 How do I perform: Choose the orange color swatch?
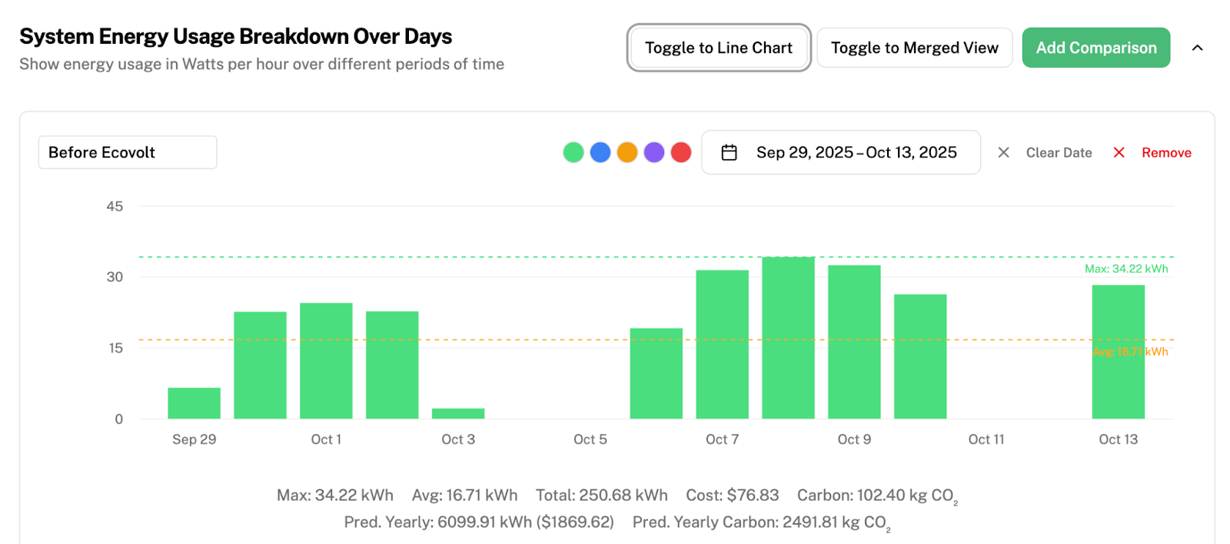tap(627, 152)
